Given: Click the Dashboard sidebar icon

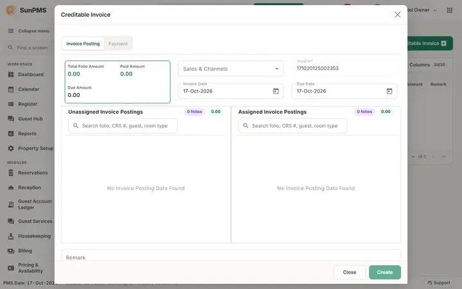Looking at the screenshot, I should click(x=11, y=74).
